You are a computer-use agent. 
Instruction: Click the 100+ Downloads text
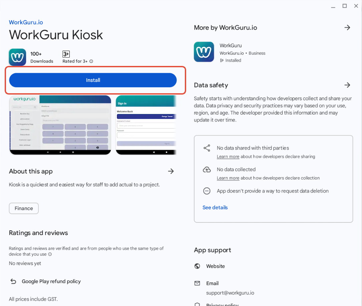tap(42, 57)
